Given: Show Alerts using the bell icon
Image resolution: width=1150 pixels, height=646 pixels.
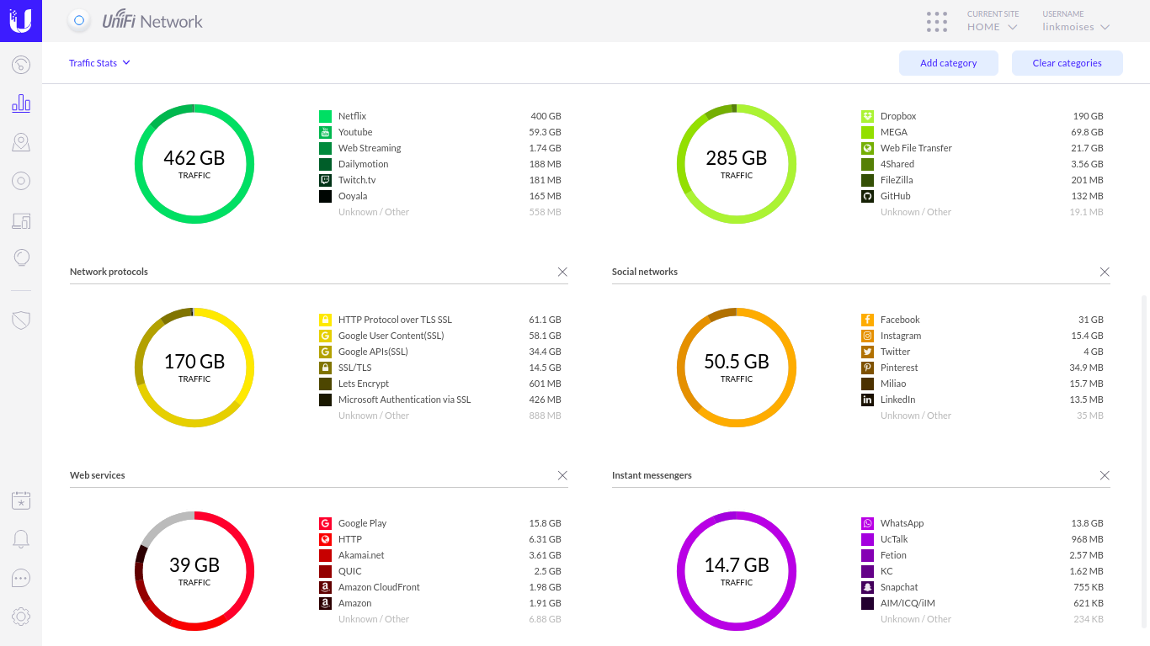Looking at the screenshot, I should point(21,539).
